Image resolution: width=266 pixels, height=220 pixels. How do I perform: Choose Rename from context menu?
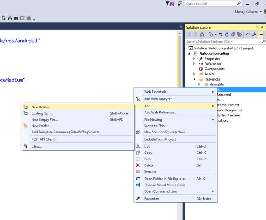pyautogui.click(x=175, y=171)
